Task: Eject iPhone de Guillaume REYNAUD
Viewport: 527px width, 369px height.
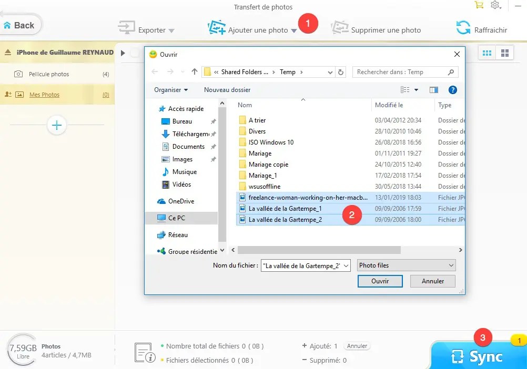Action: pos(8,52)
